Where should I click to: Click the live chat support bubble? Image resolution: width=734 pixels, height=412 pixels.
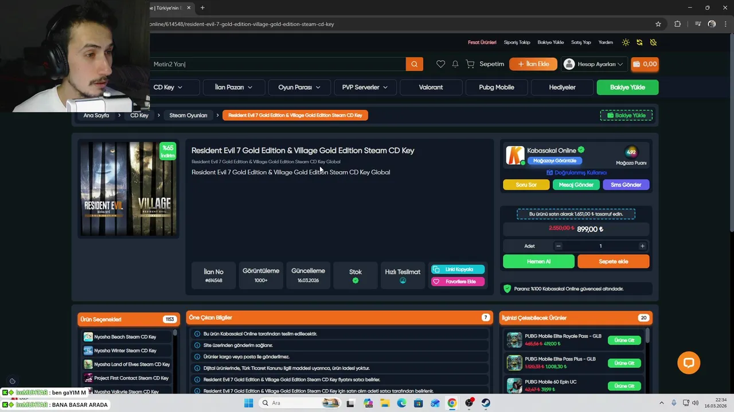point(689,363)
